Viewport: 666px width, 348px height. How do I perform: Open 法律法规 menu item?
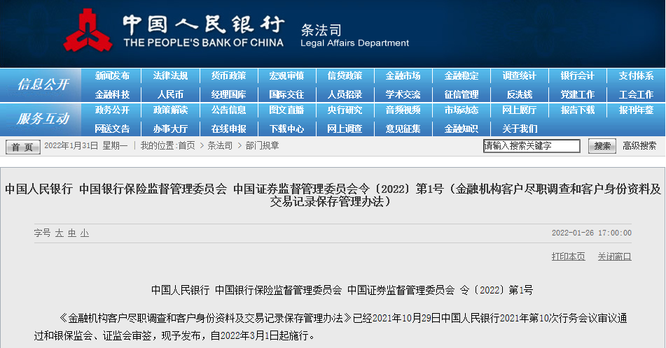[170, 76]
